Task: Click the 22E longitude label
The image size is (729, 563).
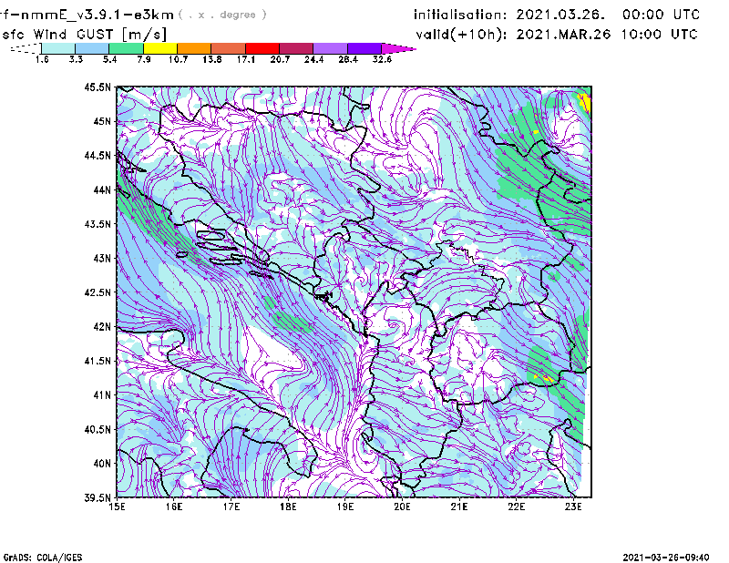Action: (x=516, y=507)
